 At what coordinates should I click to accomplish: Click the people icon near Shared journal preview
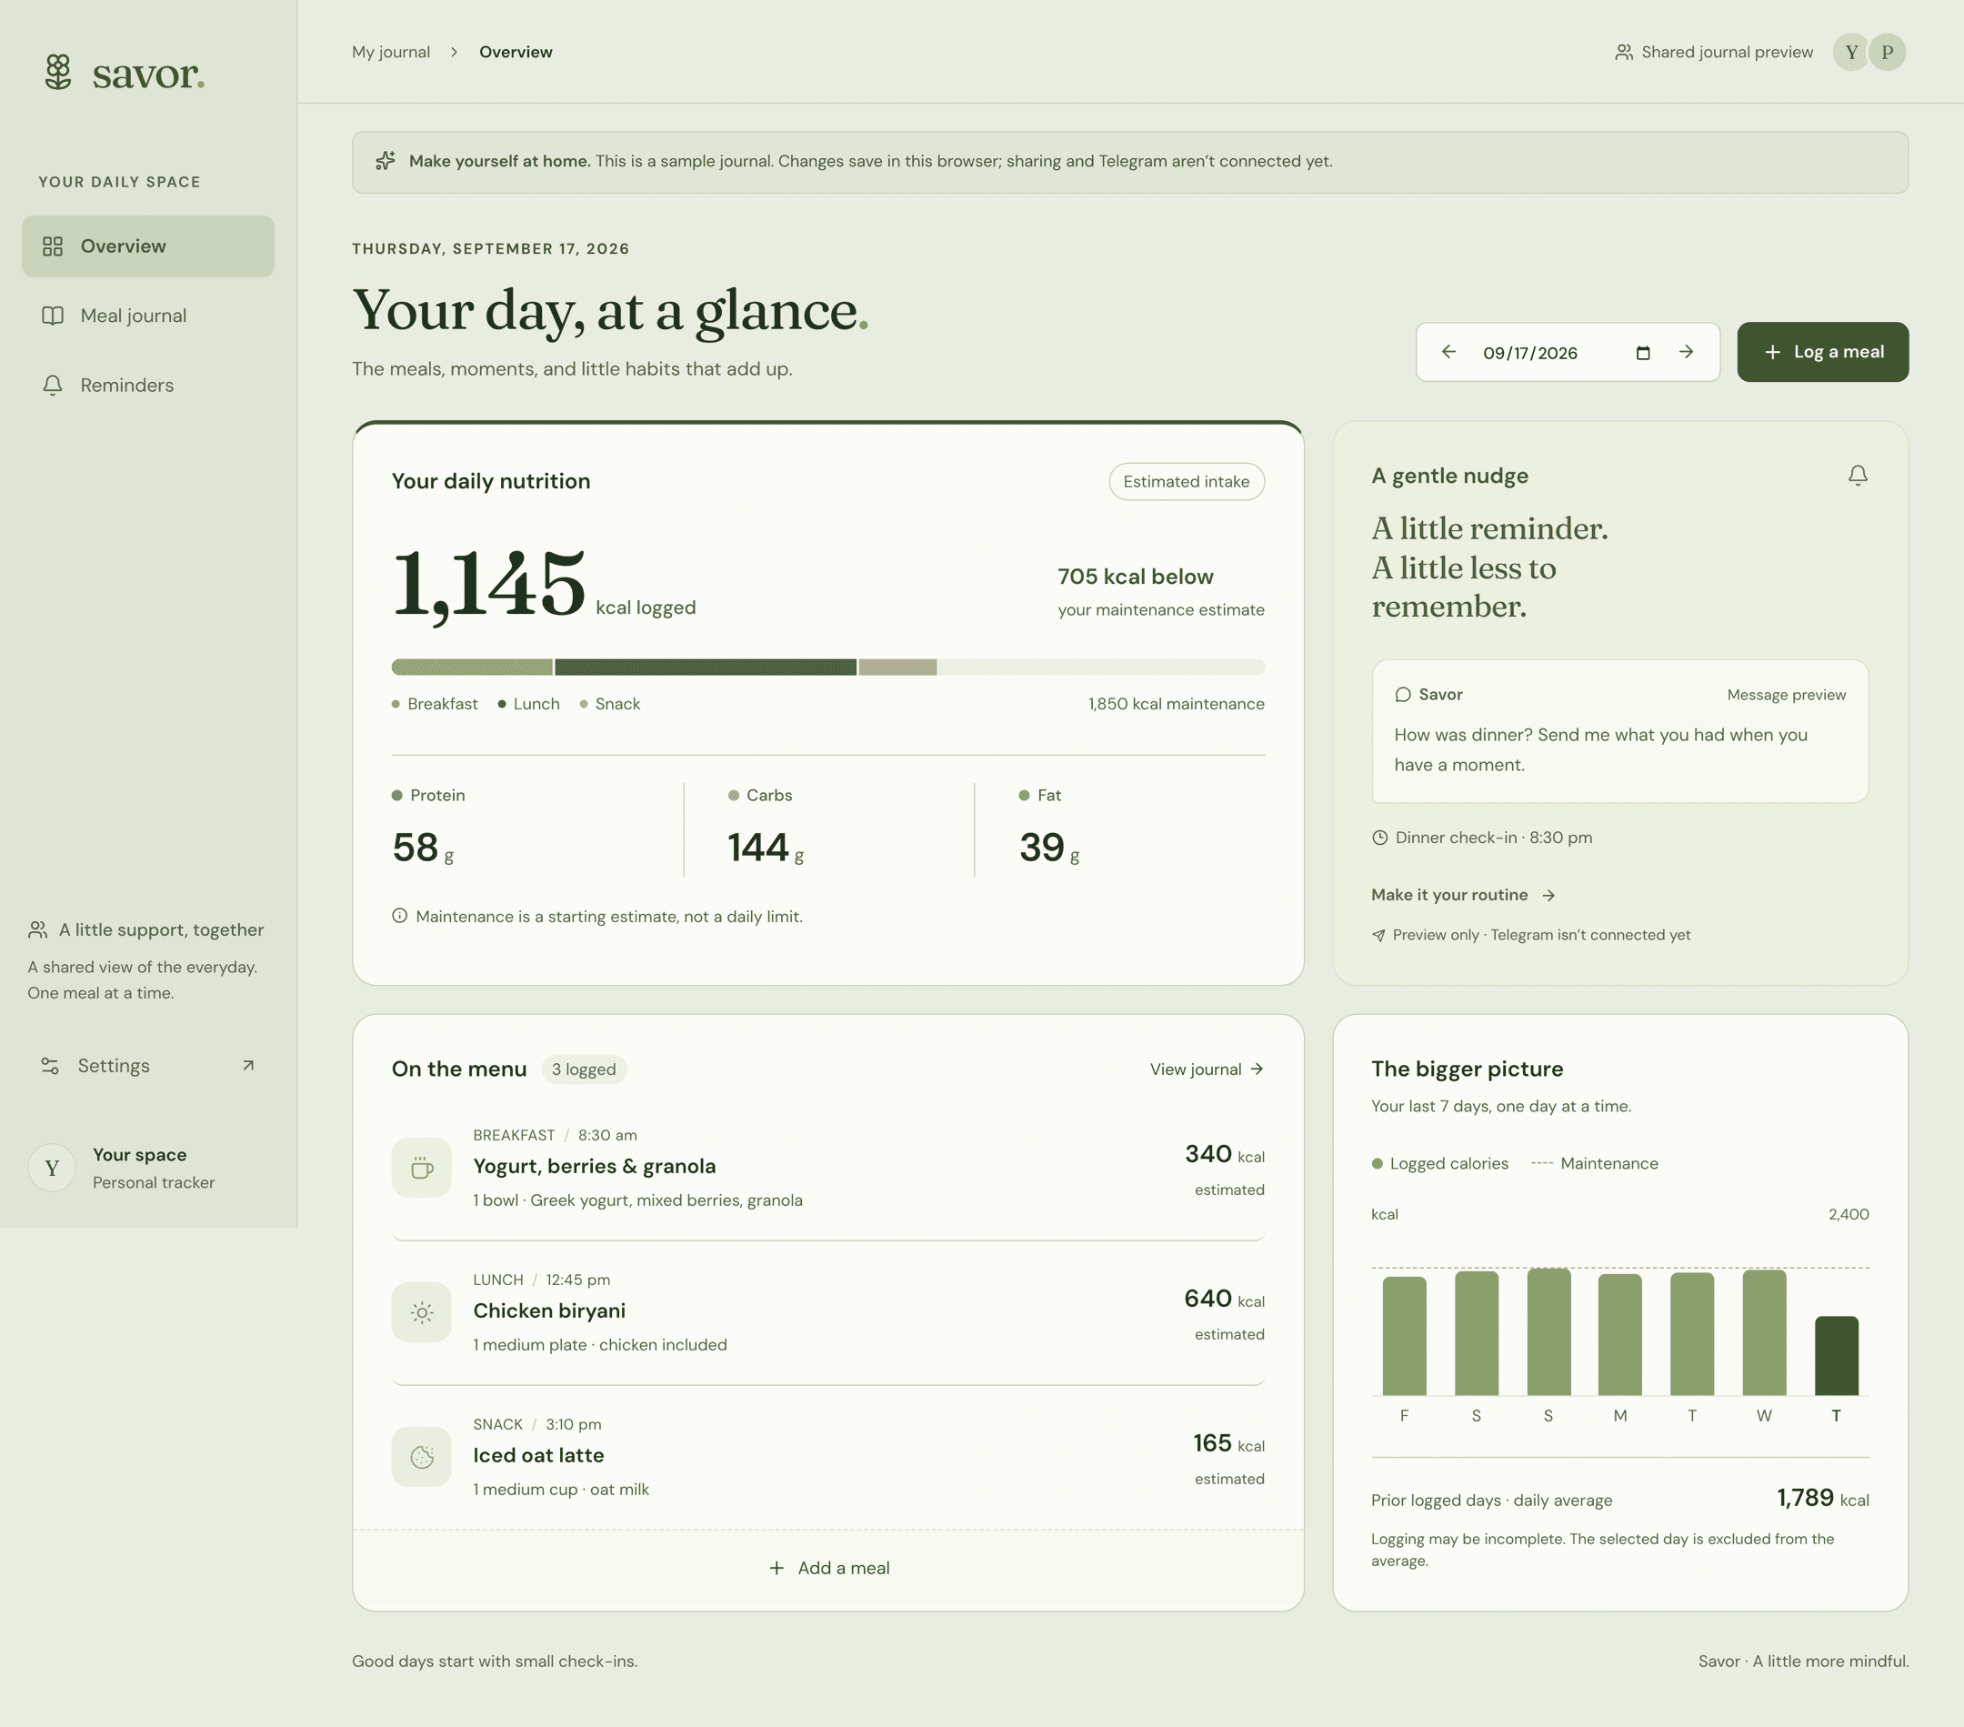1624,52
